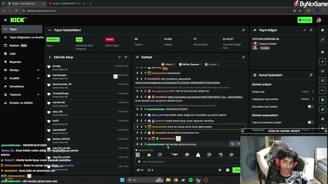Switch to the Radikal - KORKMAM BEN browser tab
Screen dimensions: 328x184
coord(67,4)
